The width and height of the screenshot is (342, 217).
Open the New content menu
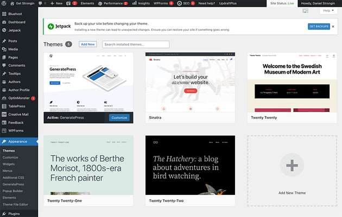pos(56,3)
